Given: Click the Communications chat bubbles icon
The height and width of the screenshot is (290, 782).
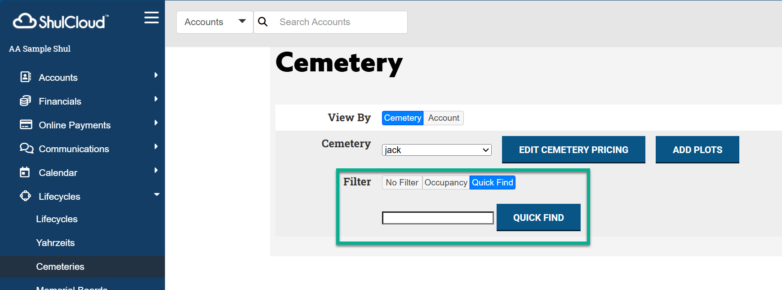Looking at the screenshot, I should pyautogui.click(x=27, y=149).
